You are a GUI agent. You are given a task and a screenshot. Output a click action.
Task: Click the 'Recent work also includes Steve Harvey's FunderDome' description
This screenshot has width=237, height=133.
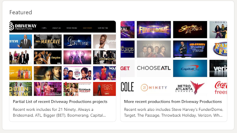174,112
